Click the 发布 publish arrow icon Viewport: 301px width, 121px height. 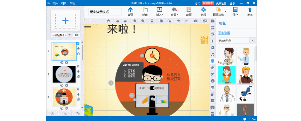tap(250, 12)
